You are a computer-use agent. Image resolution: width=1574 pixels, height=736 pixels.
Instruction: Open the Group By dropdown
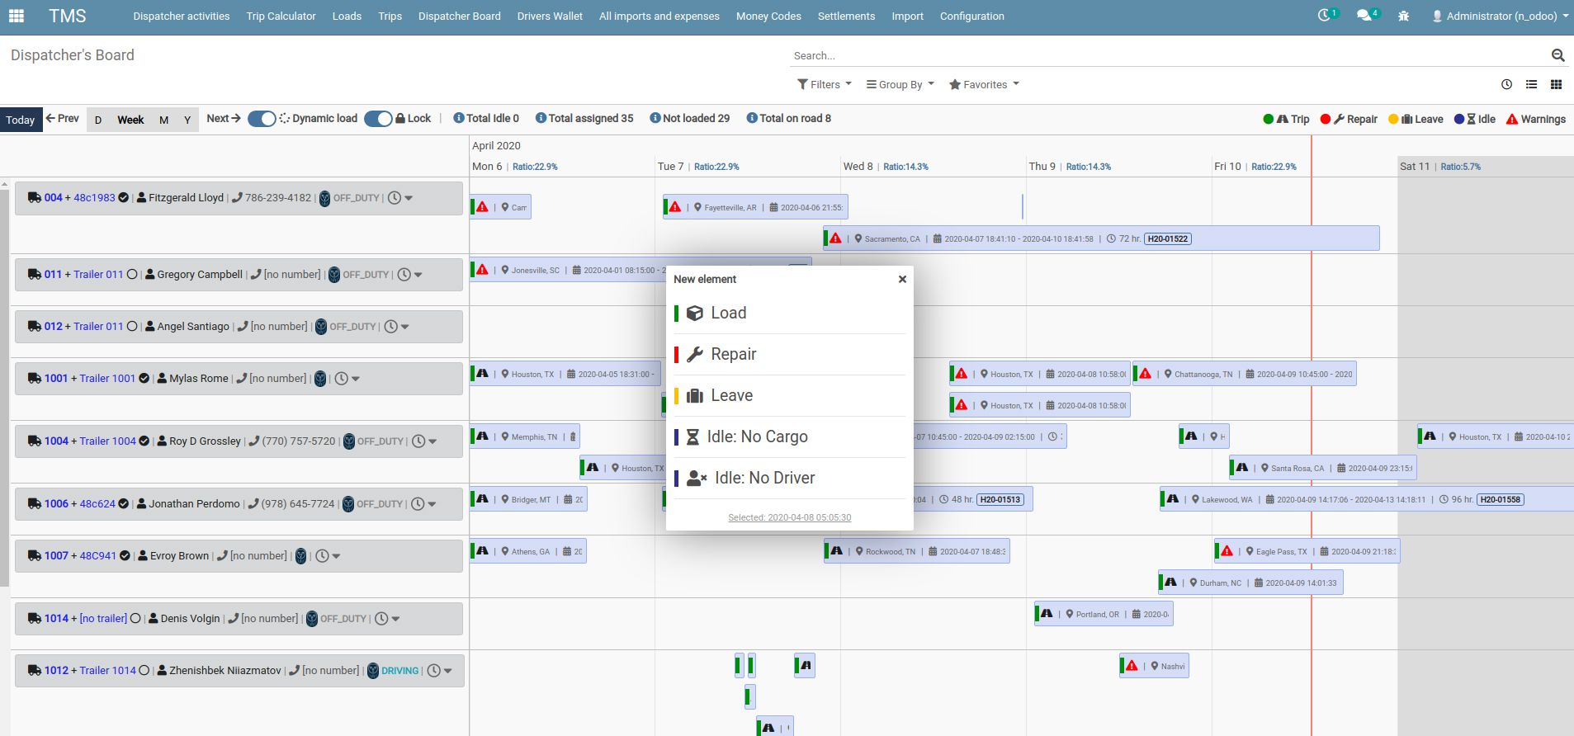coord(900,84)
